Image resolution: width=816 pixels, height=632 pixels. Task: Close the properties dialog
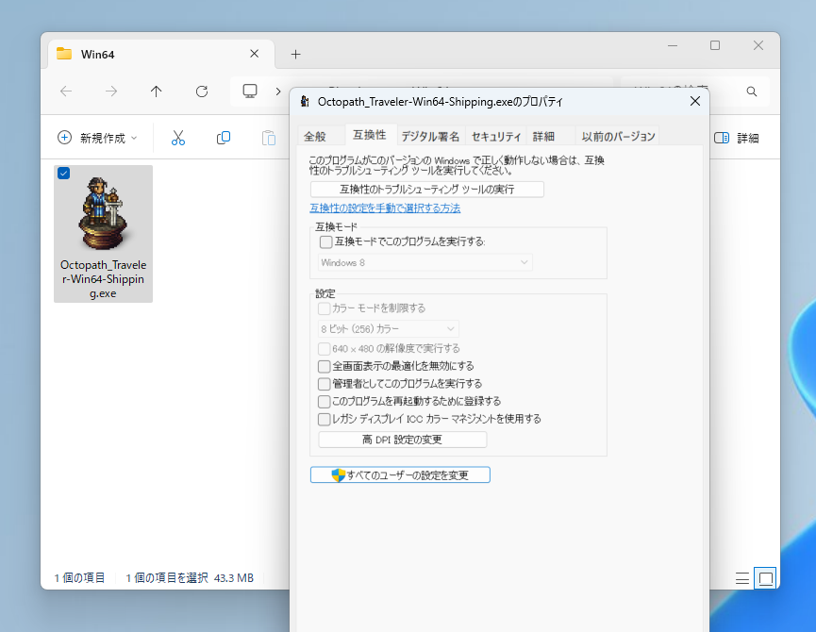pos(694,102)
